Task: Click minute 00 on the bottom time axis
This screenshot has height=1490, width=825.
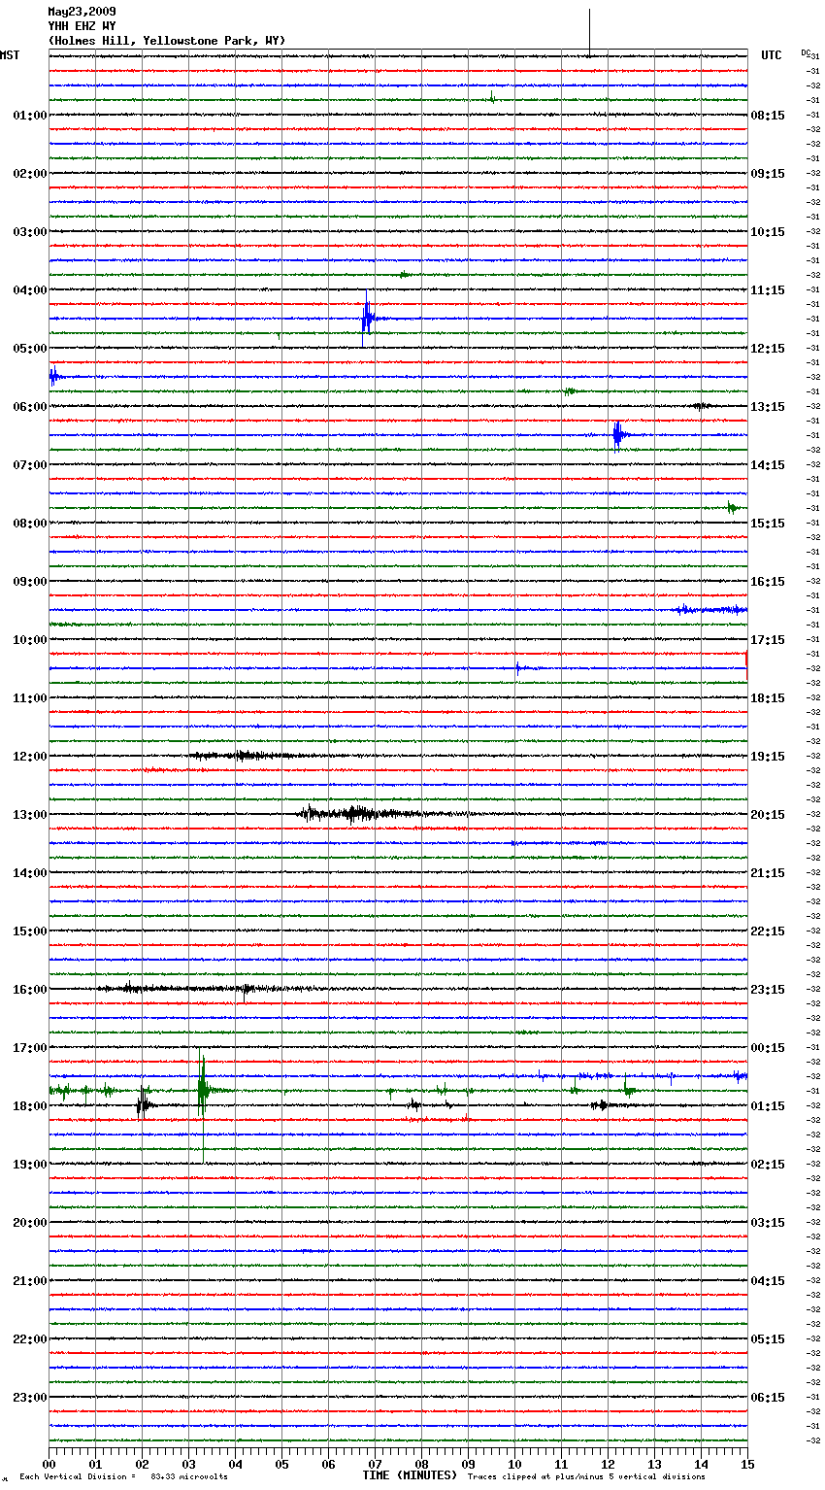Action: (49, 1464)
